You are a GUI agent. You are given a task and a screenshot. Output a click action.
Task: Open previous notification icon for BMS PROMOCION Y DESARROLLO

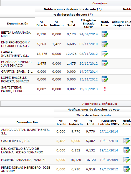click(x=105, y=44)
